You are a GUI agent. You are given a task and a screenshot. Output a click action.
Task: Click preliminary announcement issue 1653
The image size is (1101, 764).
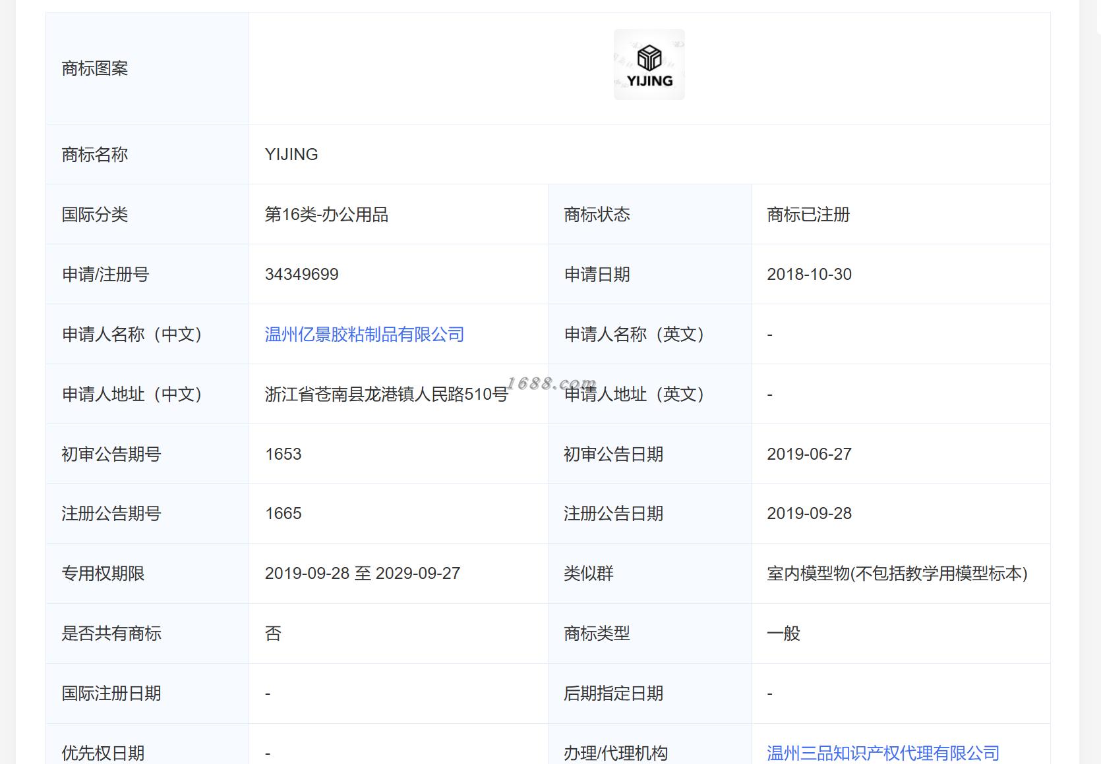283,454
